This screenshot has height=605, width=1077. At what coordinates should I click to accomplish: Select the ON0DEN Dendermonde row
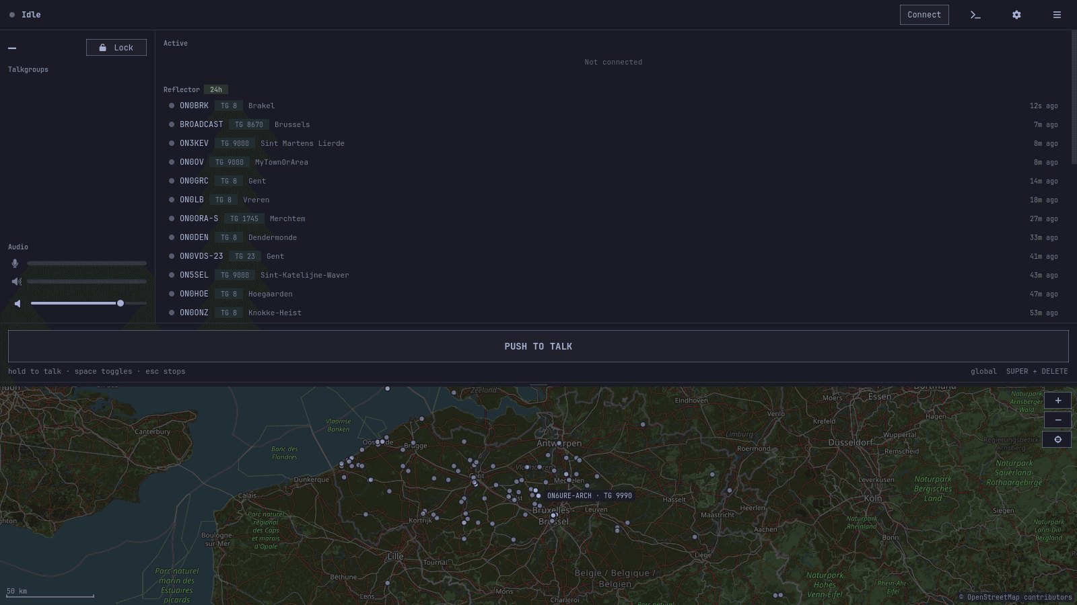613,237
